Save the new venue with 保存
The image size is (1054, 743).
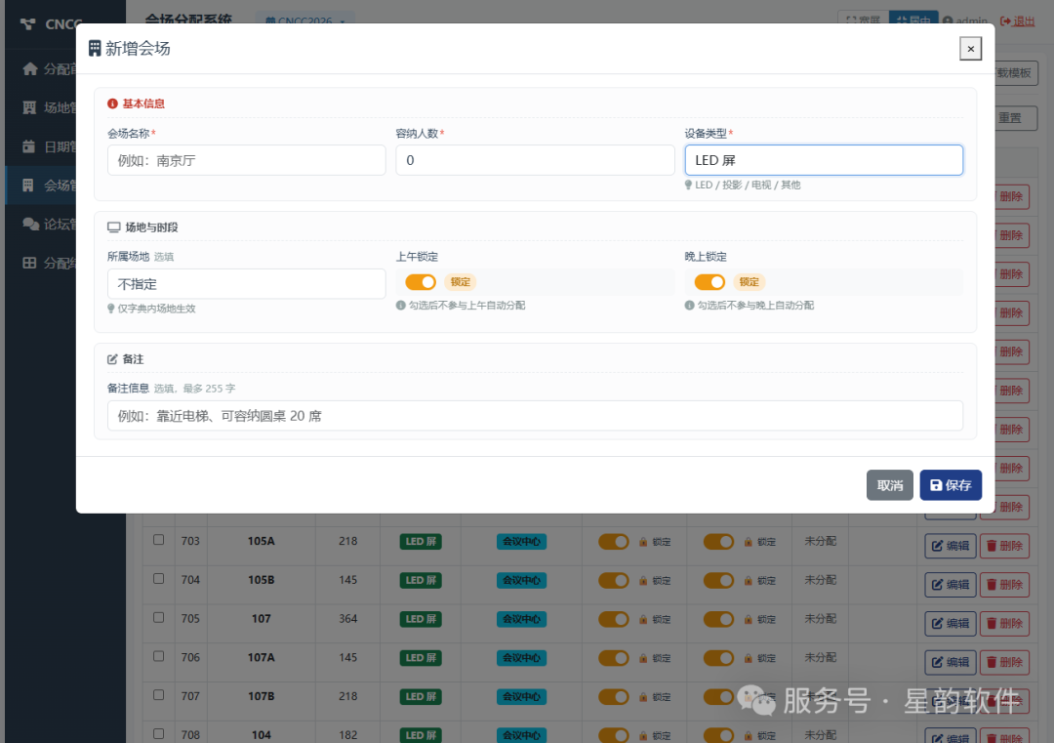coord(951,485)
